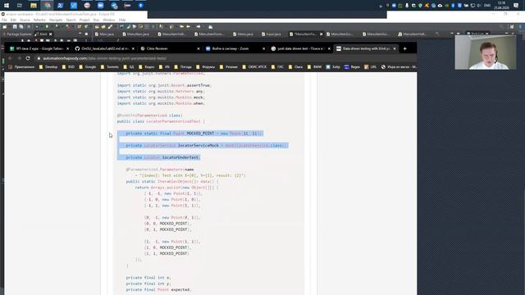
Task: Minimize the Package Explorer view
Action: (80, 34)
